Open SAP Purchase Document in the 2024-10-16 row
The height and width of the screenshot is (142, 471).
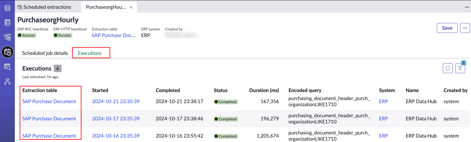pos(49,135)
